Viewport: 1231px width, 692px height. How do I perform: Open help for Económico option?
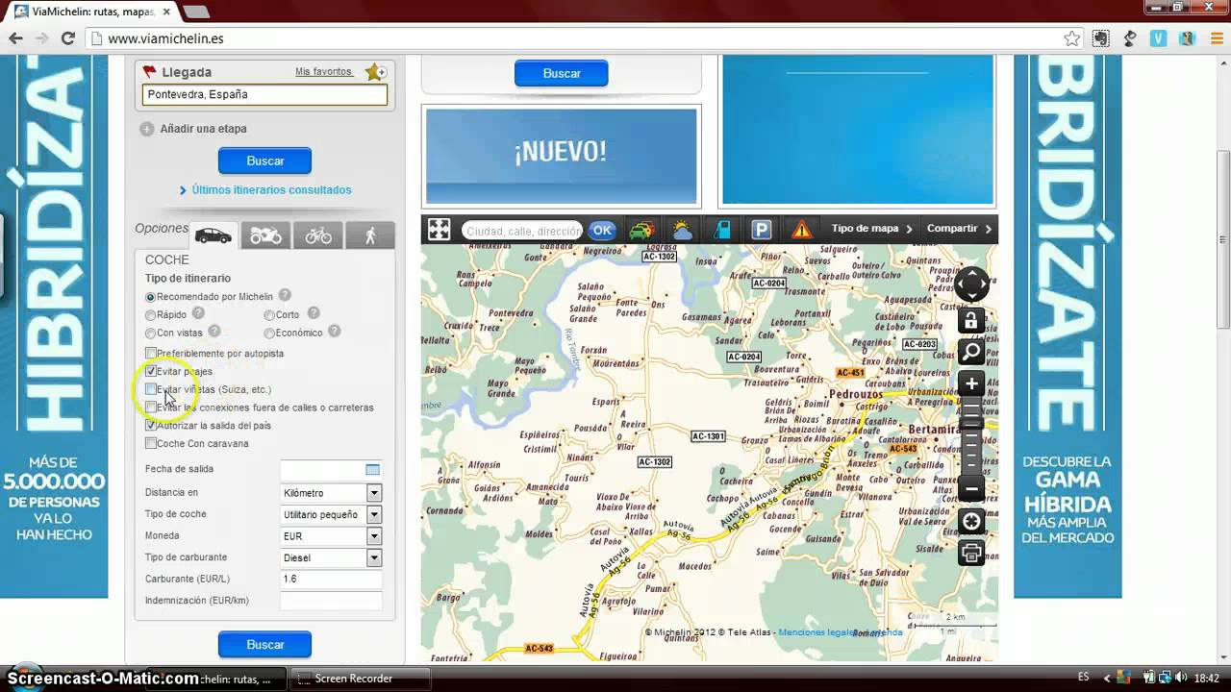click(x=334, y=332)
